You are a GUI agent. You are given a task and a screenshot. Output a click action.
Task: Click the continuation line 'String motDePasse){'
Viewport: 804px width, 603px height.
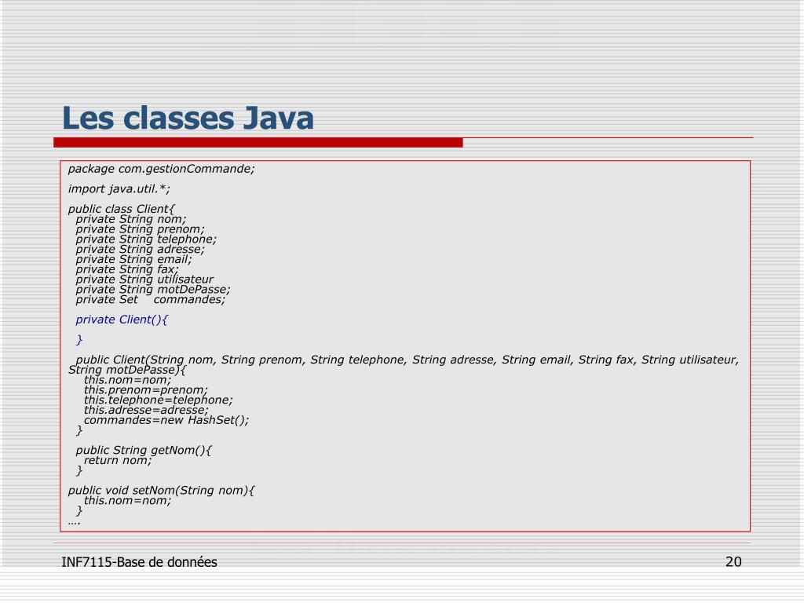127,370
